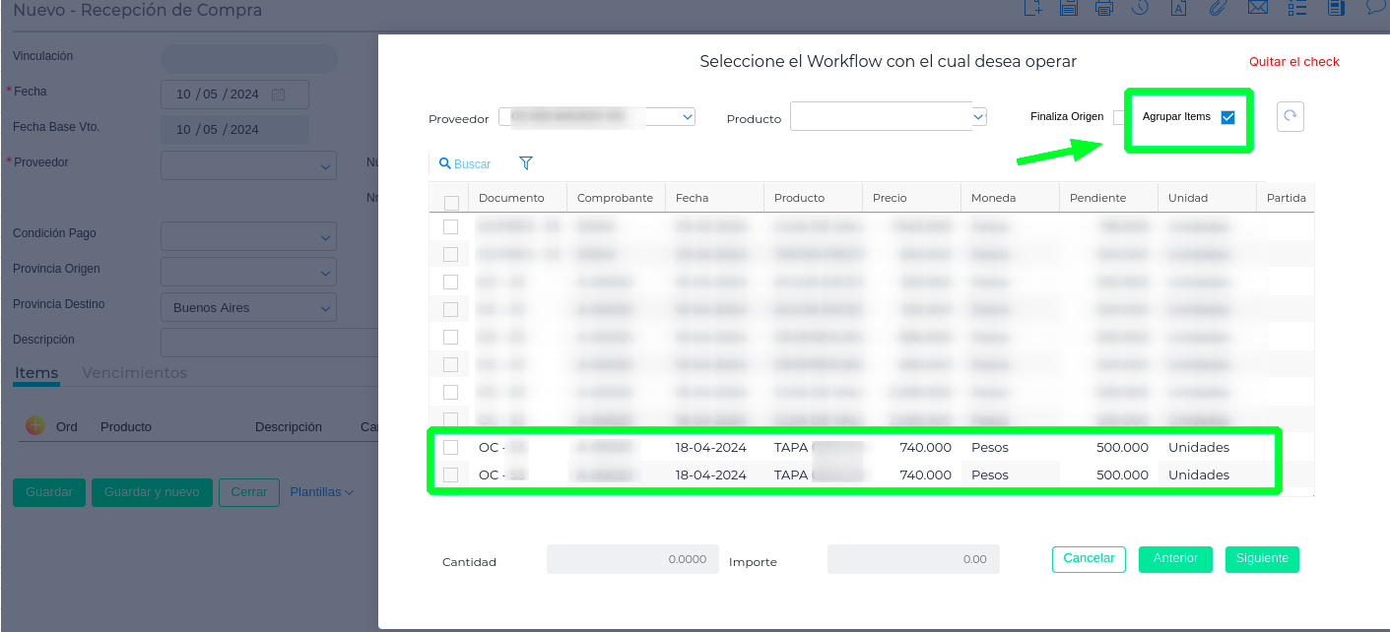Click the Pendiente column header

[1108, 198]
